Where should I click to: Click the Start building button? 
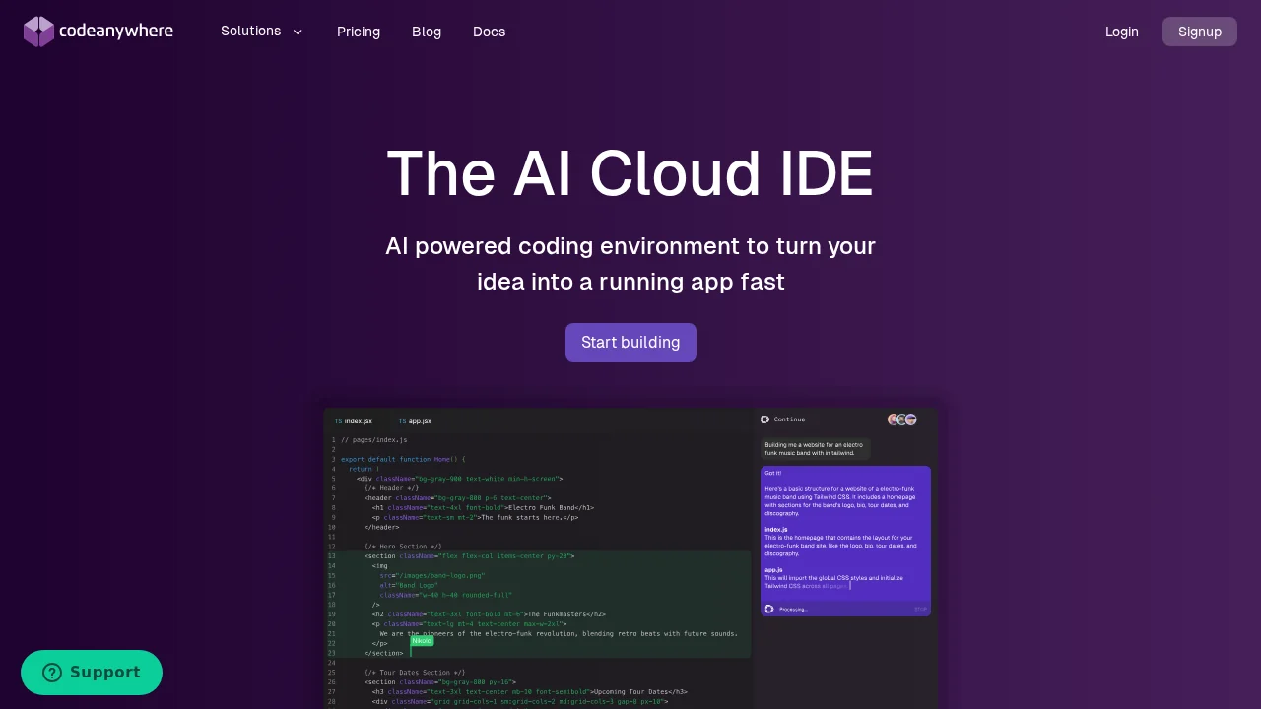pyautogui.click(x=630, y=342)
